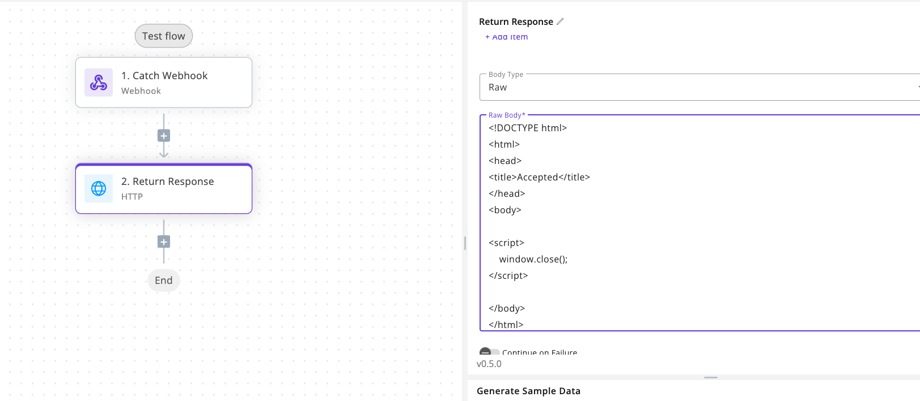920x401 pixels.
Task: Select the 1. Catch Webhook step card
Action: pos(164,83)
